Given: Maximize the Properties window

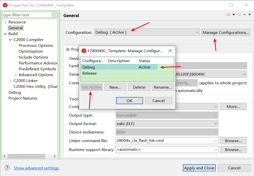Looking at the screenshot, I should (231, 5).
